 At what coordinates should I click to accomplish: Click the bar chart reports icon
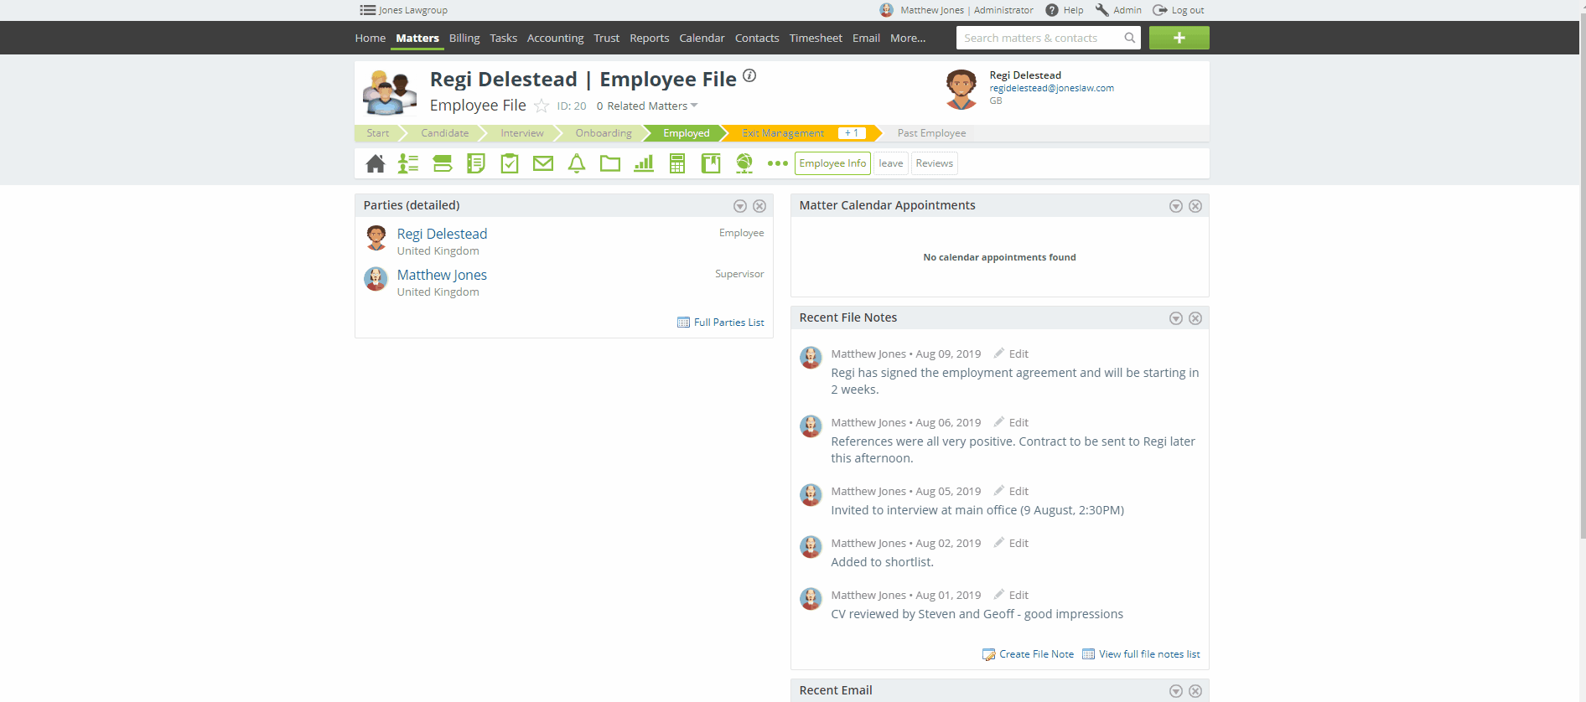[x=644, y=163]
